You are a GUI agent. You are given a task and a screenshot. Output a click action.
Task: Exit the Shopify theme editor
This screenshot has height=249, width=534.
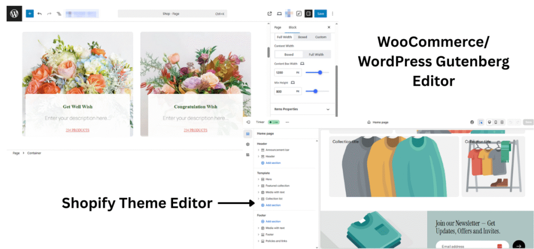tap(248, 122)
